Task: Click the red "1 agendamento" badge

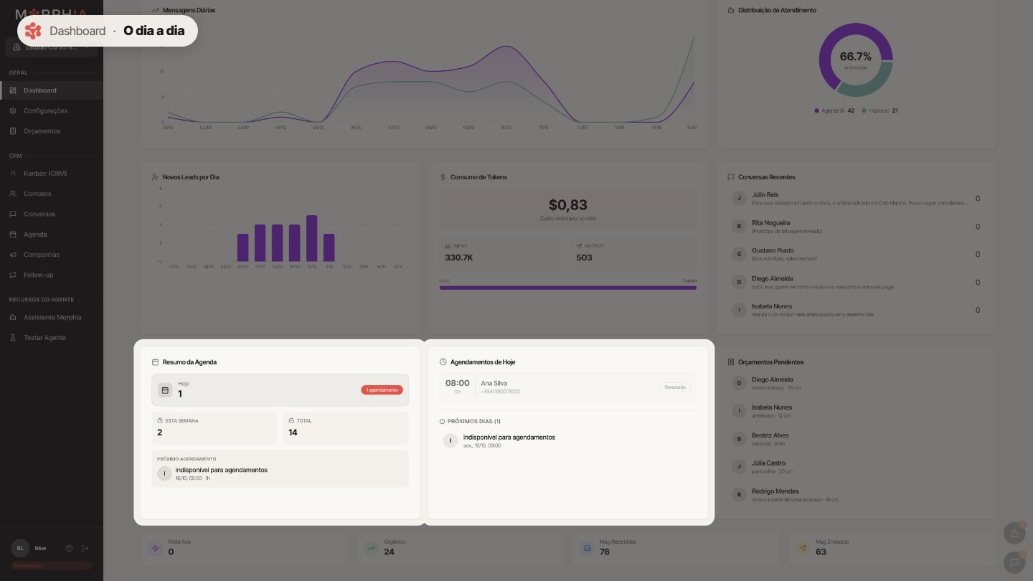Action: (x=382, y=390)
